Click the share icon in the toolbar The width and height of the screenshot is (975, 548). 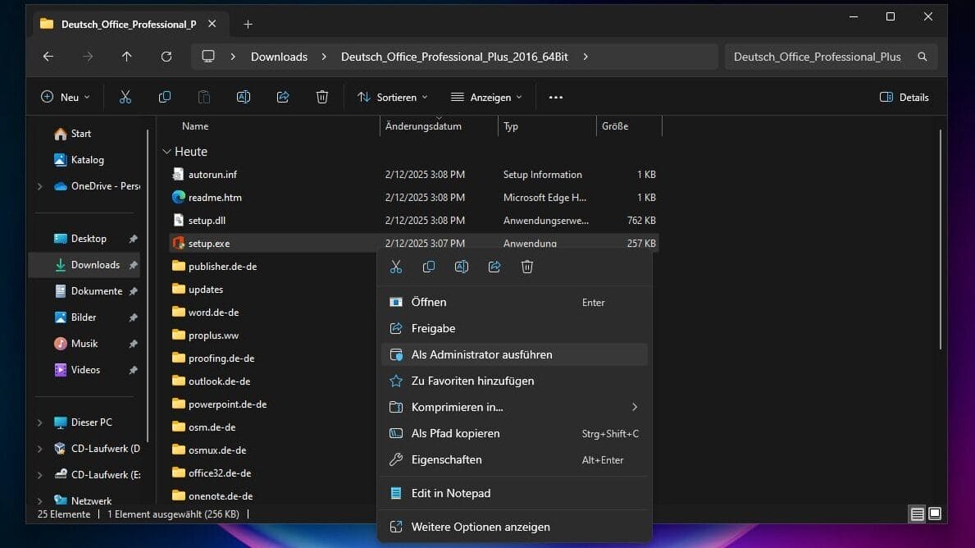pyautogui.click(x=283, y=97)
